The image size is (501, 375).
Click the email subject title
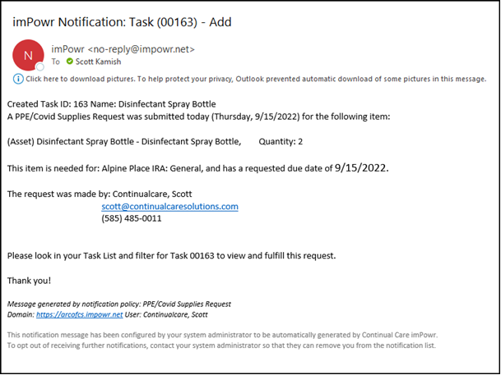point(122,22)
